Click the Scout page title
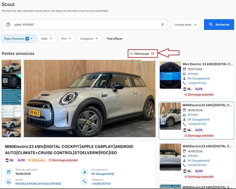 (8, 4)
